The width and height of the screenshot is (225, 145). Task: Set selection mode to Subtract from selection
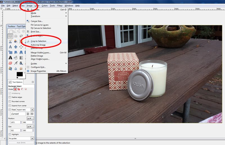(x=22, y=89)
